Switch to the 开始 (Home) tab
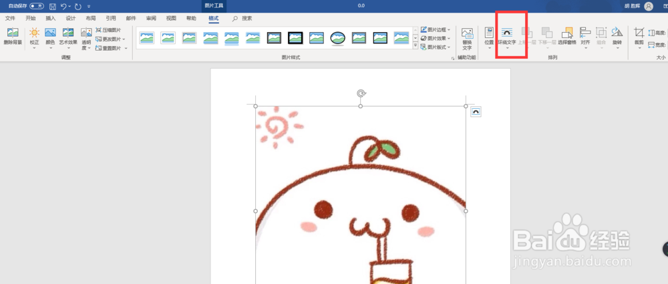668x284 pixels. click(31, 18)
